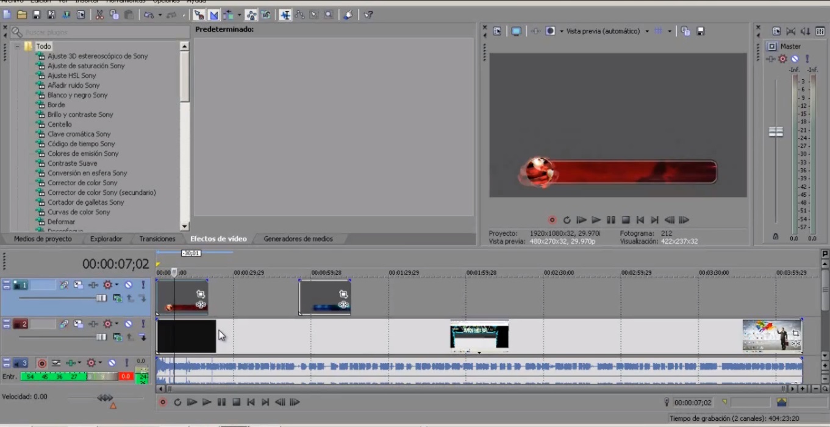Screen dimensions: 830x427
Task: Select the Normal Edit tool
Action: [x=285, y=15]
